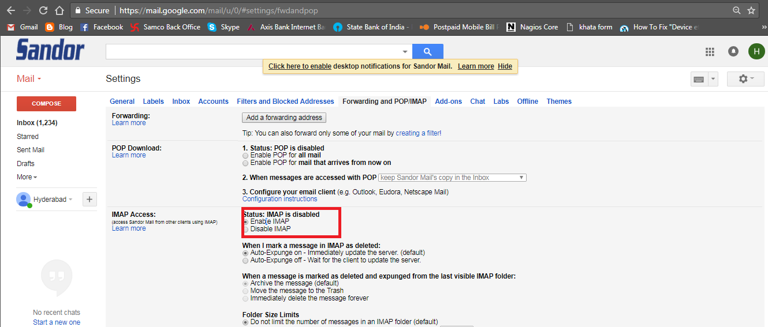Click the Add a forwarding address button

[x=284, y=118]
